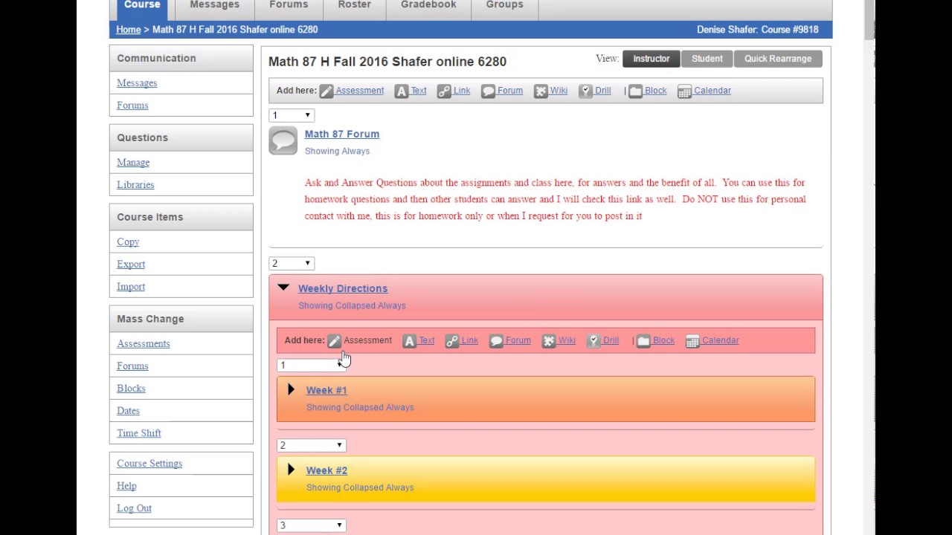
Task: Click Assessment pencil icon in Weekly Directions toolbar
Action: click(x=335, y=341)
